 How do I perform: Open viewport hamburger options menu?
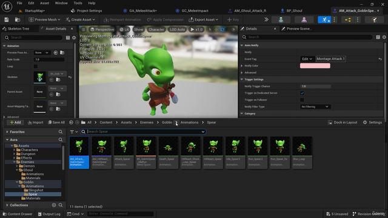pos(84,30)
